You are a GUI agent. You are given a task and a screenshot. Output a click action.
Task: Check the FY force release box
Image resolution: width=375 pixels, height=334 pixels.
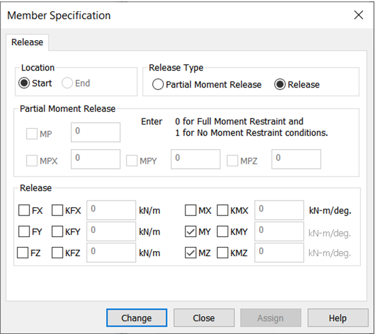[24, 231]
